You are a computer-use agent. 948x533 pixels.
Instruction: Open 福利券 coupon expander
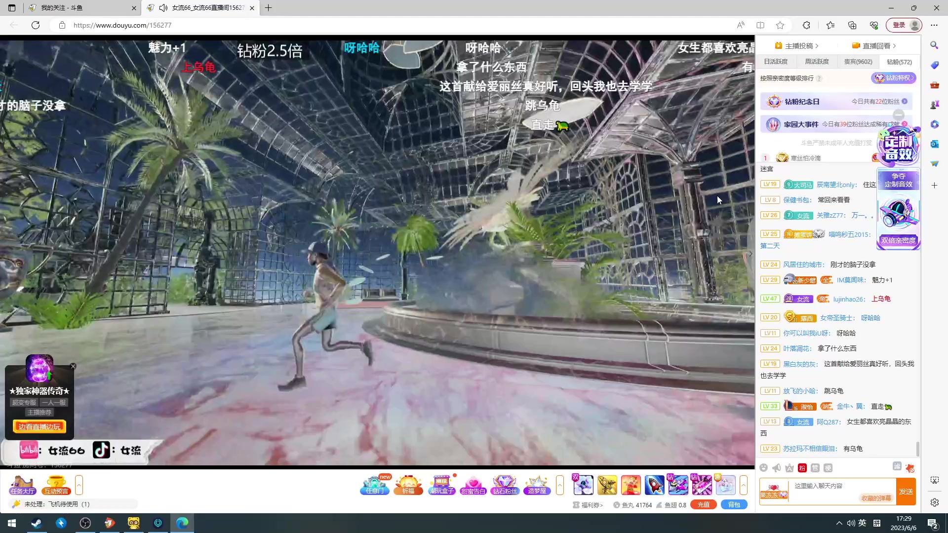click(588, 505)
